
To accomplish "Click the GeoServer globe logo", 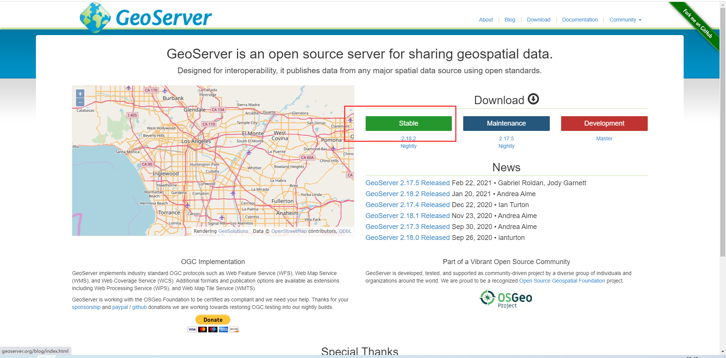I will (95, 17).
